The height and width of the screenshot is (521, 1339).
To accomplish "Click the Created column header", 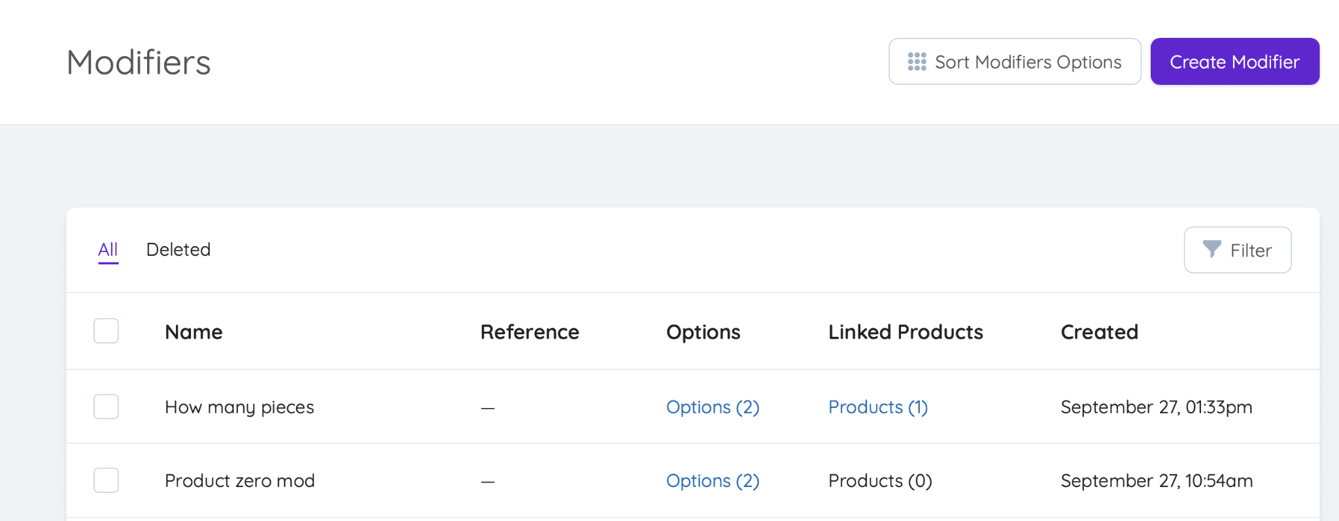I will point(1100,332).
